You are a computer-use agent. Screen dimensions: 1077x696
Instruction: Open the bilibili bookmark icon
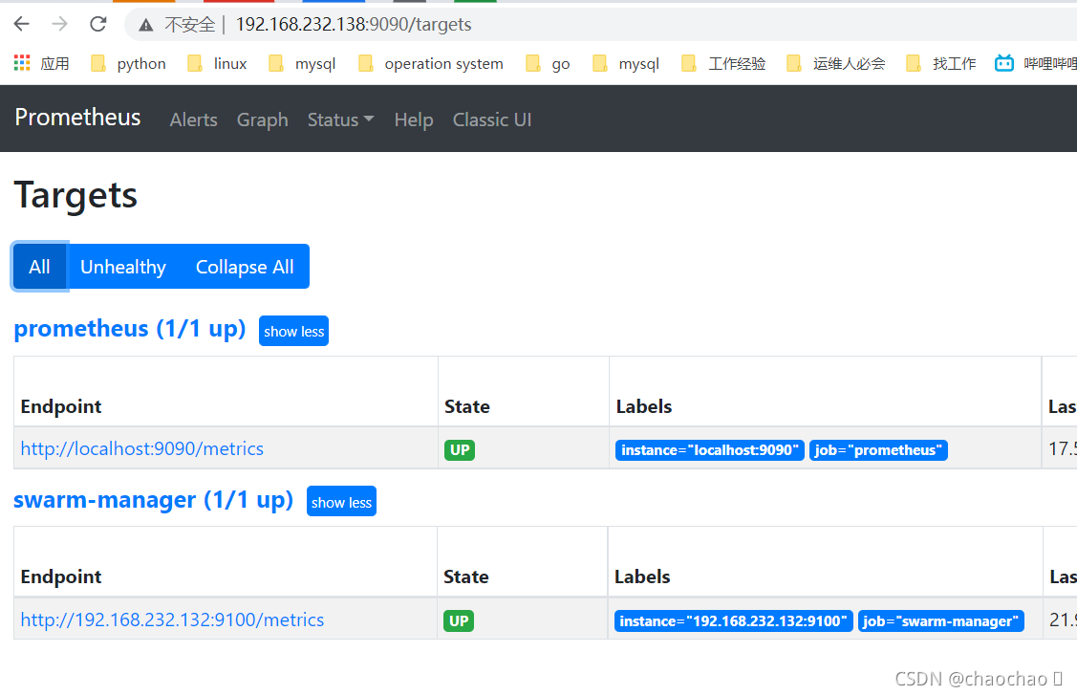pos(1004,63)
